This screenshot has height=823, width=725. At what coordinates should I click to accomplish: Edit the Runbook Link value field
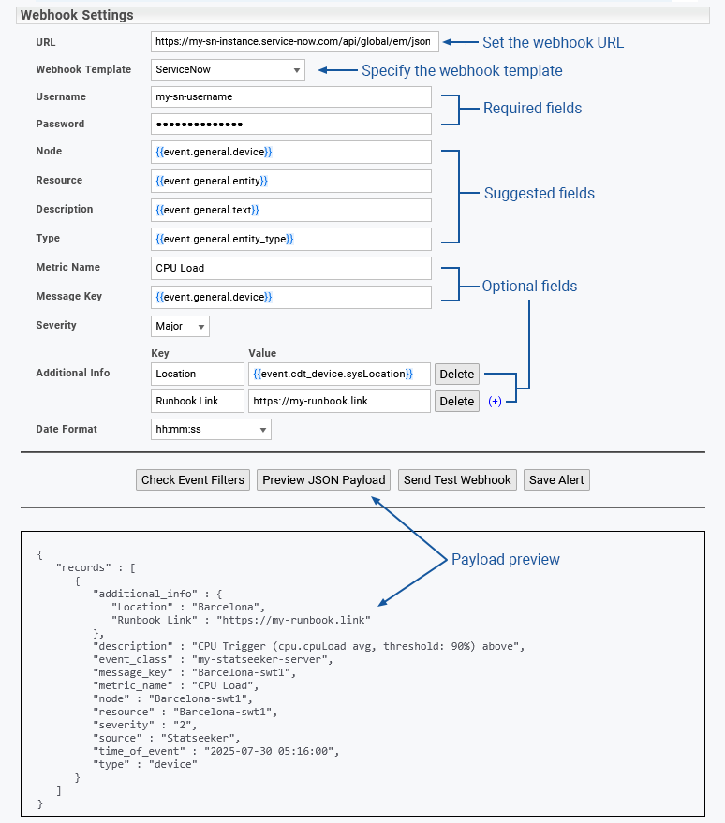click(x=339, y=402)
